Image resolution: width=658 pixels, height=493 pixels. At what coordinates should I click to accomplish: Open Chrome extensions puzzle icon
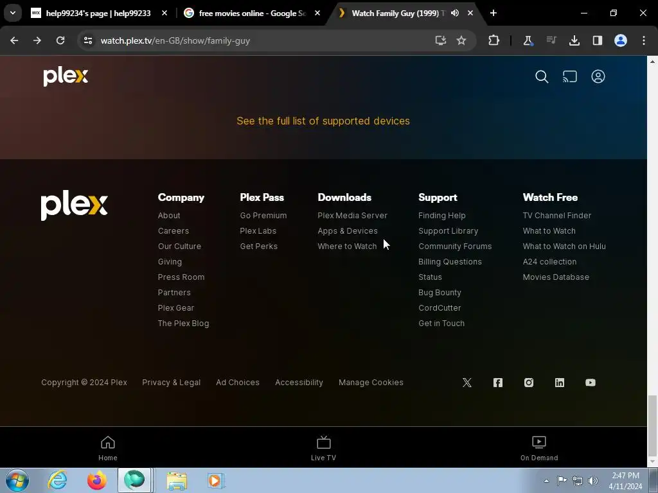(494, 40)
